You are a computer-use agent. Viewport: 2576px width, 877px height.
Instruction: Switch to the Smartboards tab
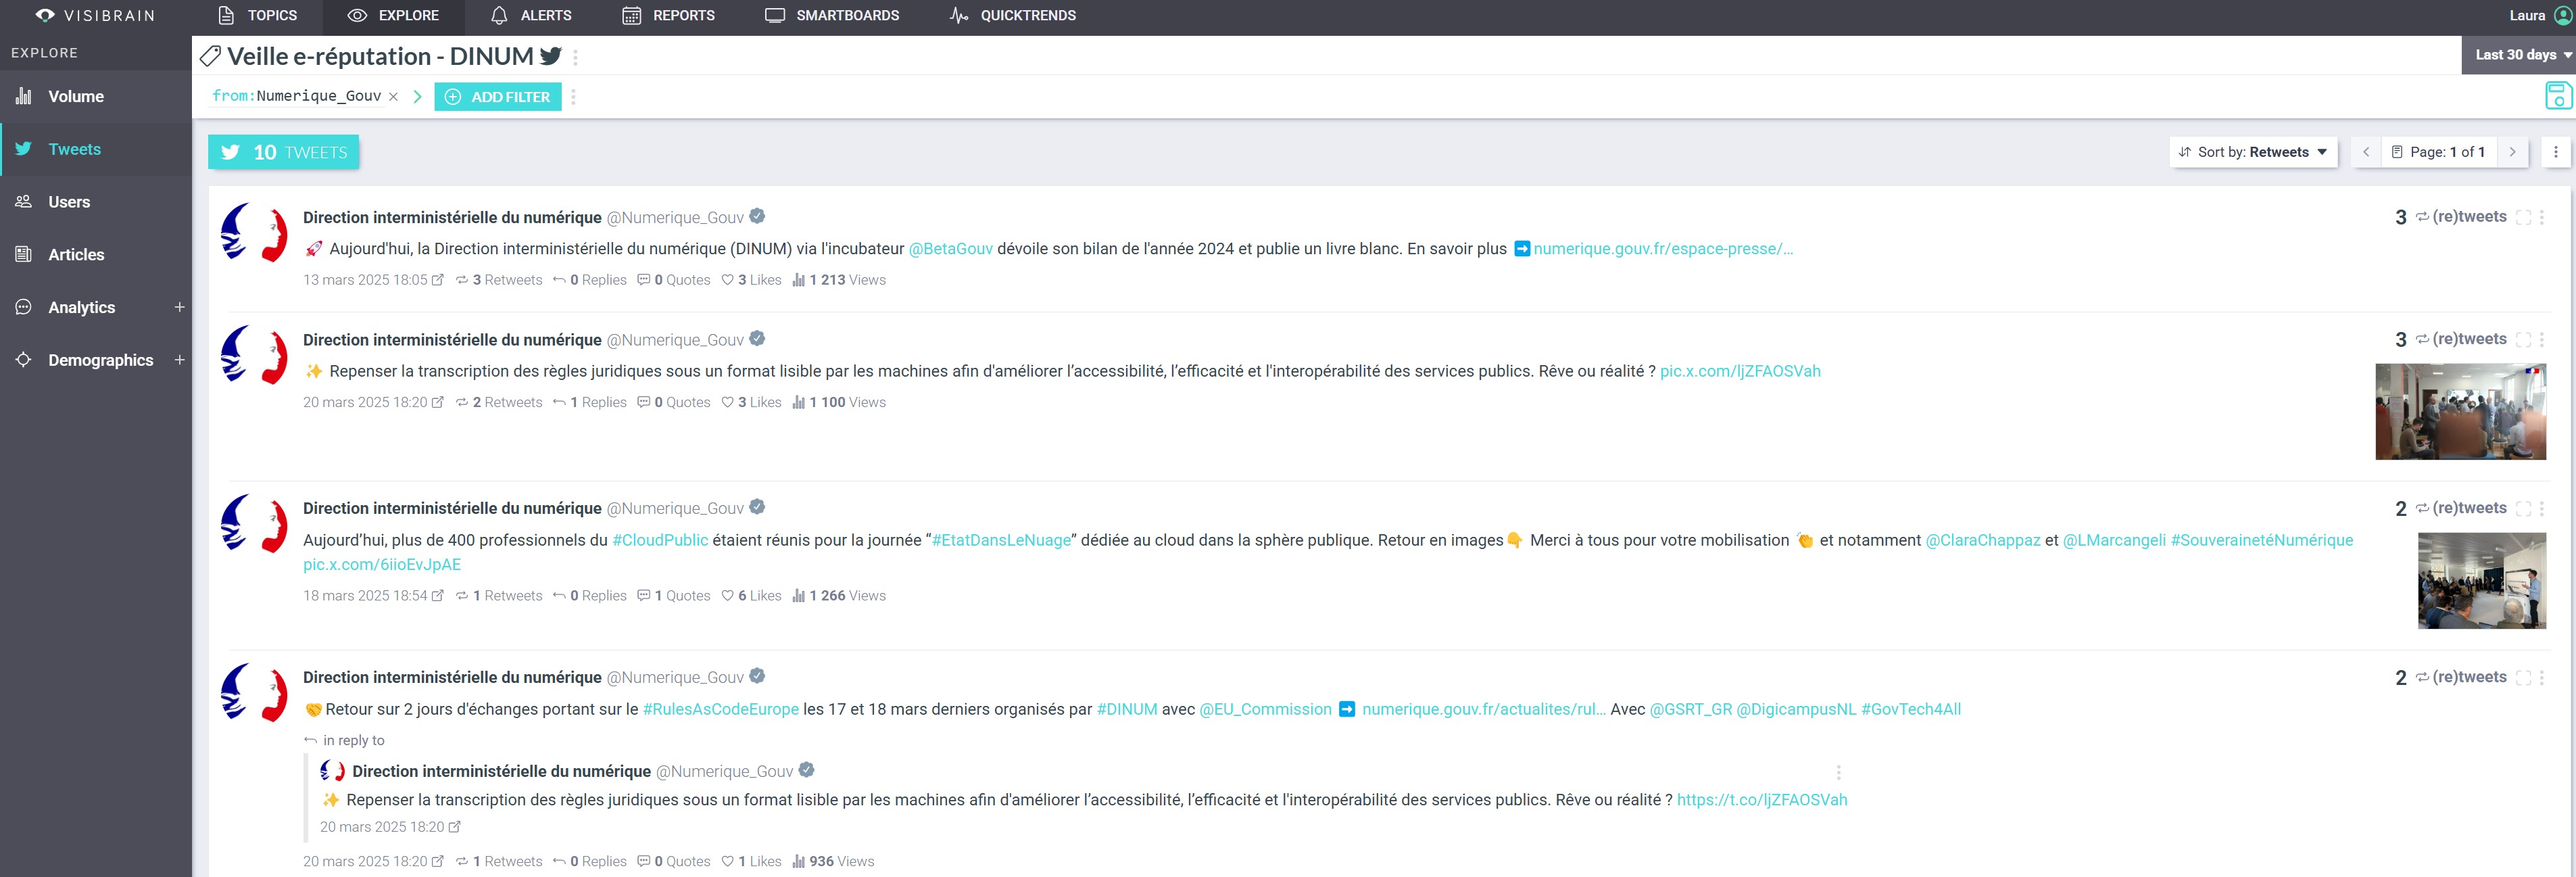(832, 15)
